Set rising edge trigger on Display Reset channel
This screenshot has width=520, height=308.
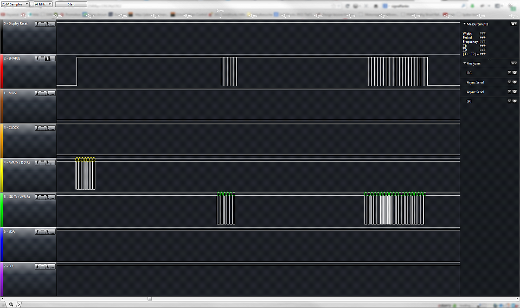coord(37,24)
